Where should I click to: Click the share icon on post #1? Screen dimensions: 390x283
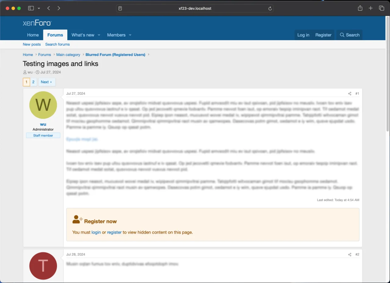349,94
